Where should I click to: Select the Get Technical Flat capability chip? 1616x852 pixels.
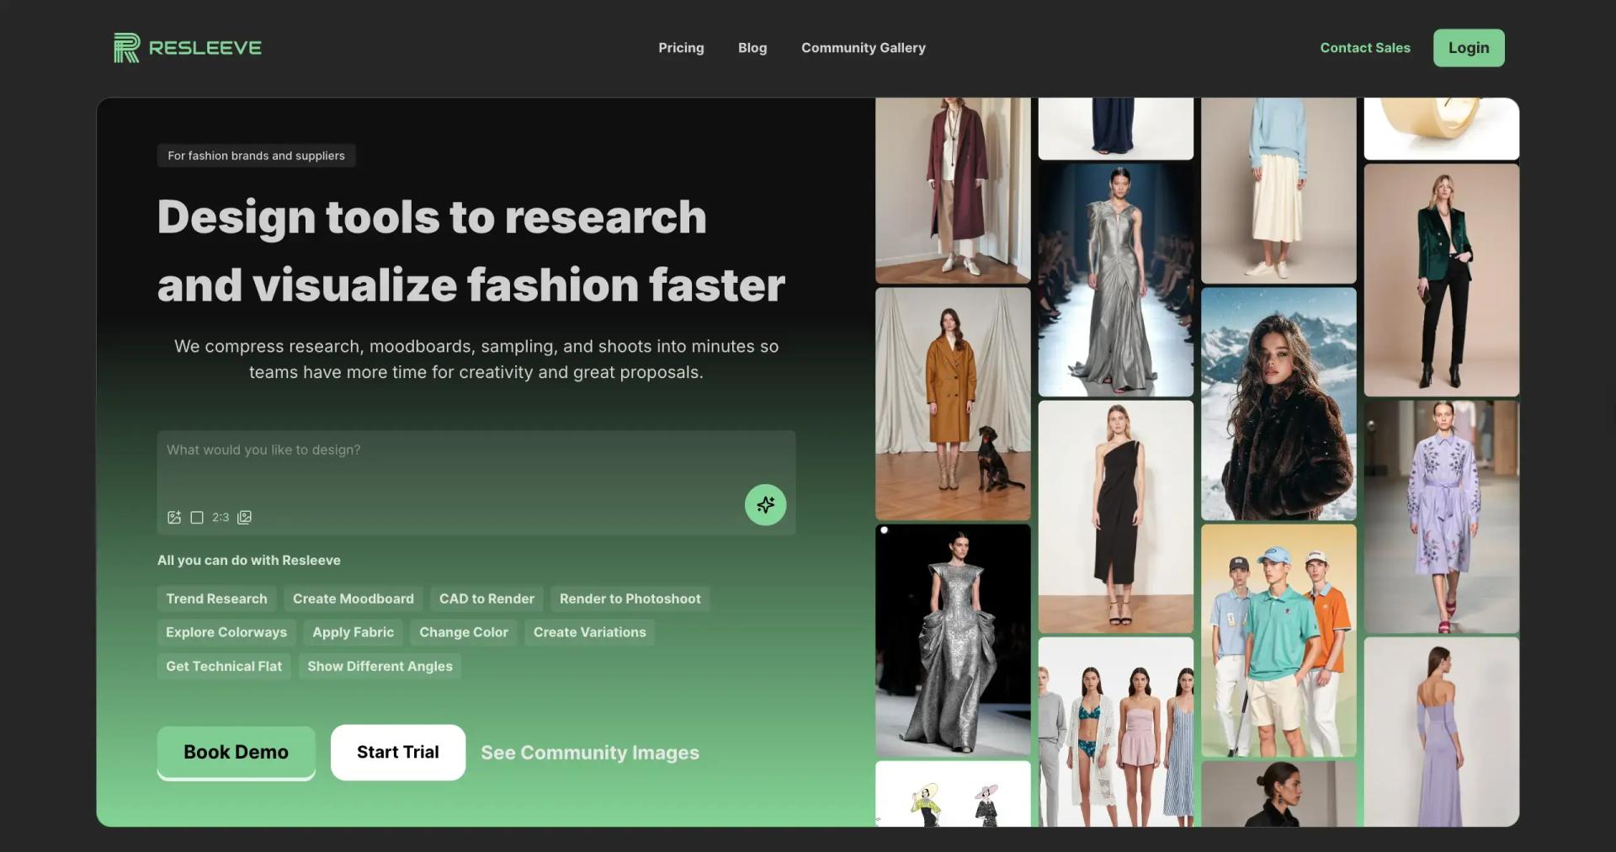pos(223,665)
